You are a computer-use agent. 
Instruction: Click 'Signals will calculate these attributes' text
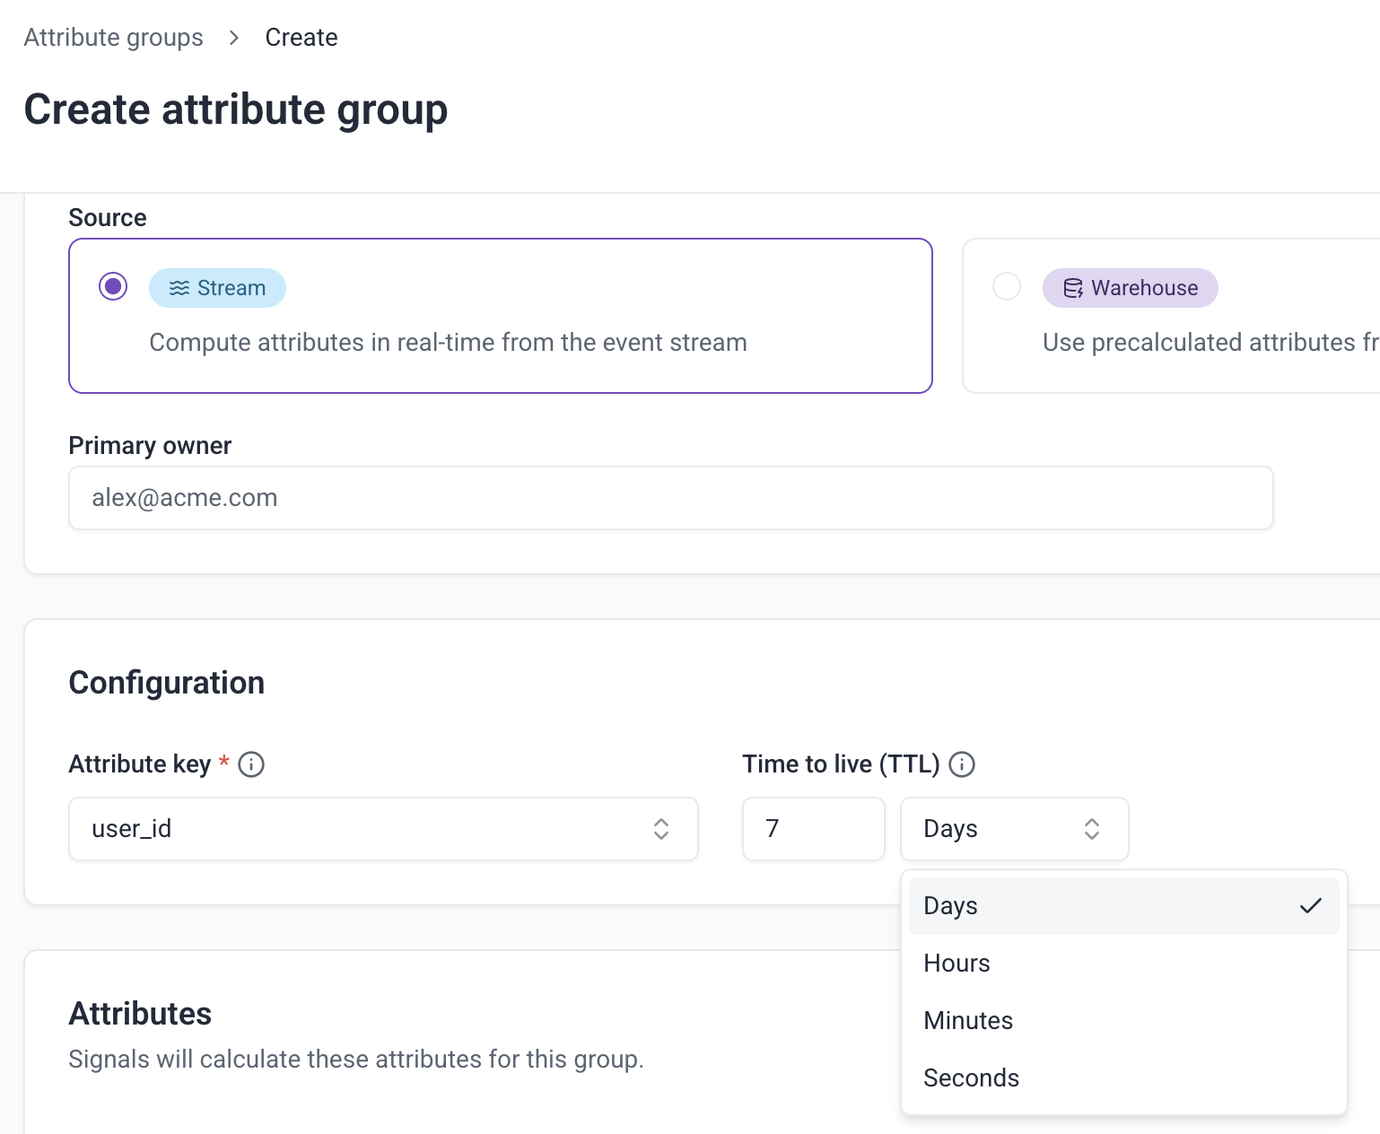tap(356, 1060)
